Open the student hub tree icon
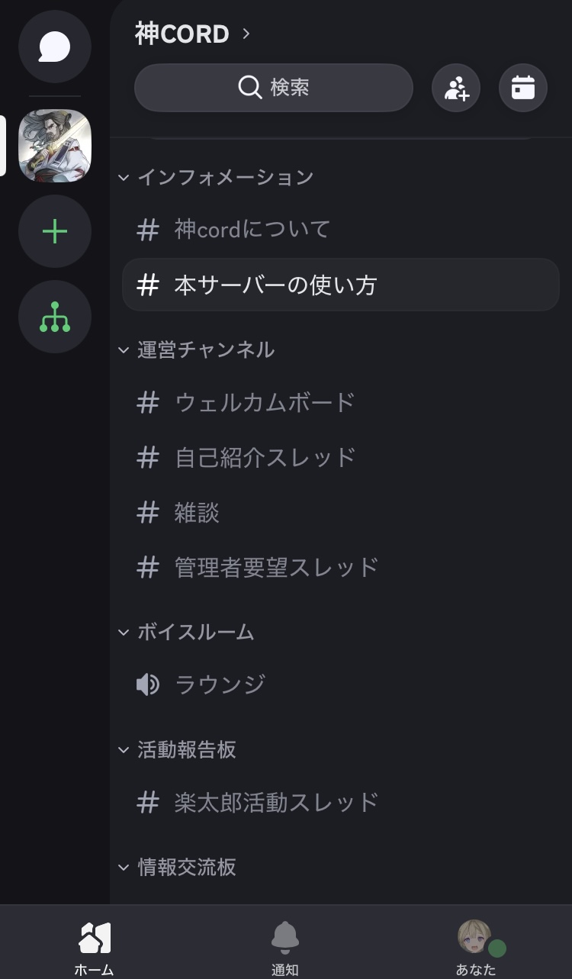Screen dimensions: 572x979 (55, 317)
